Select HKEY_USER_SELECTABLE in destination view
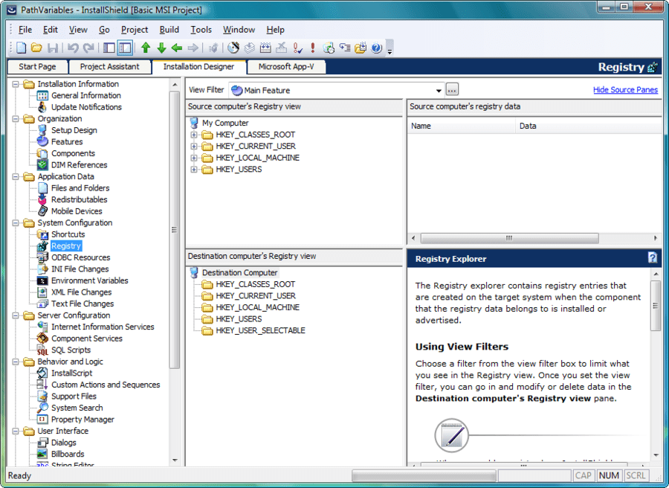The image size is (669, 488). click(x=260, y=330)
